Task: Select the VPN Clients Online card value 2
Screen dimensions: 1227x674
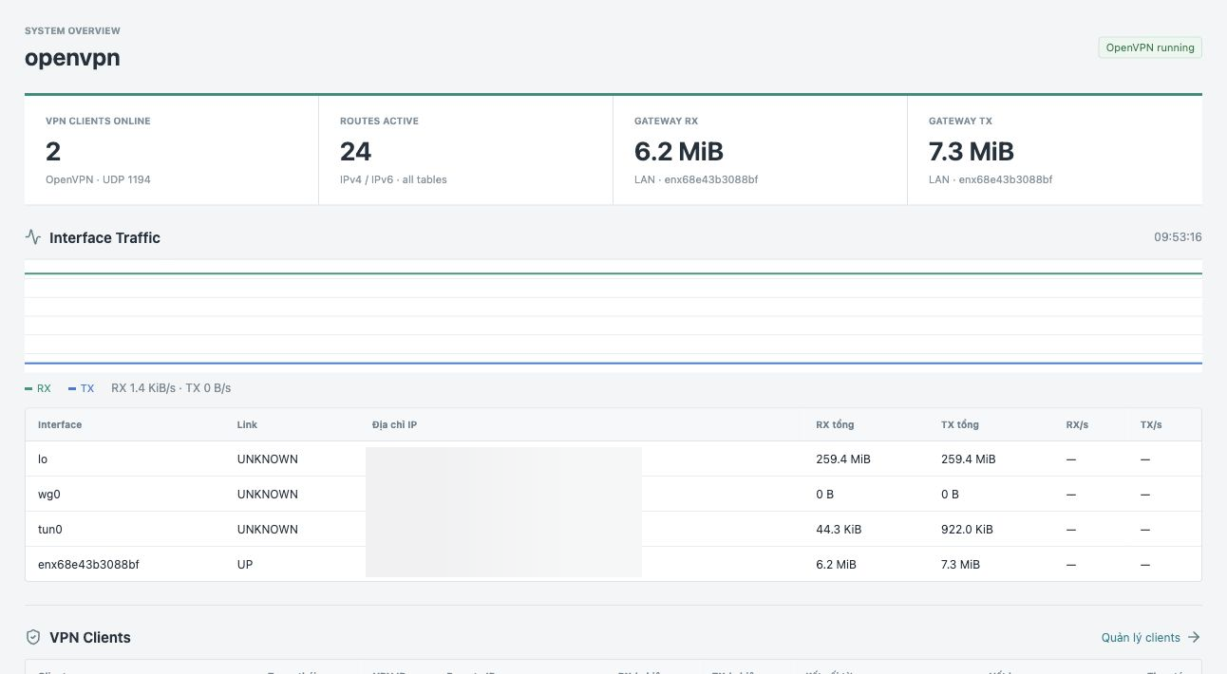Action: tap(53, 151)
